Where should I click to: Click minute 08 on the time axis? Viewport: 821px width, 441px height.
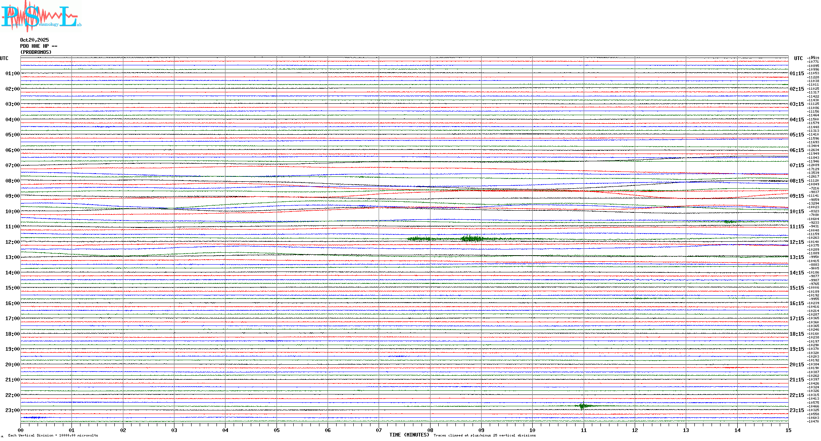[430, 430]
